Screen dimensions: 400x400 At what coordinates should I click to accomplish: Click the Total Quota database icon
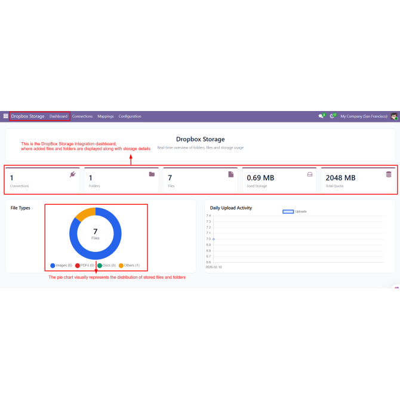click(x=389, y=174)
